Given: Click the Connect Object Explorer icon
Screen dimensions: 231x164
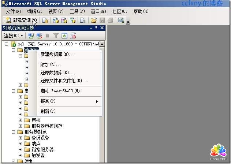Looking at the screenshot, I should click(x=31, y=36).
